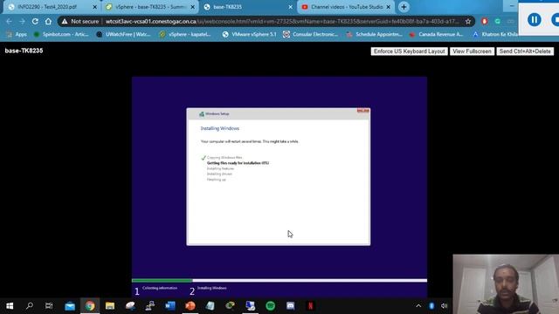Image resolution: width=559 pixels, height=314 pixels.
Task: Close the Windows Setup dialog
Action: [363, 111]
